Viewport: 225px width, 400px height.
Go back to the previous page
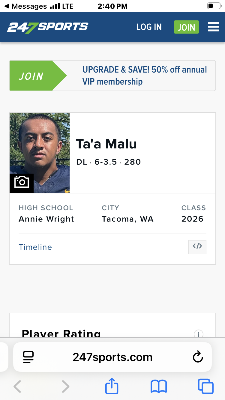click(x=17, y=386)
